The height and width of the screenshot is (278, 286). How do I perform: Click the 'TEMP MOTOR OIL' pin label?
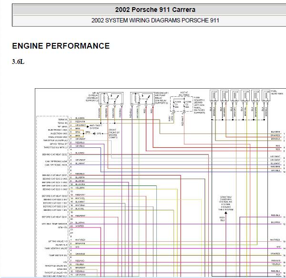[58, 256]
